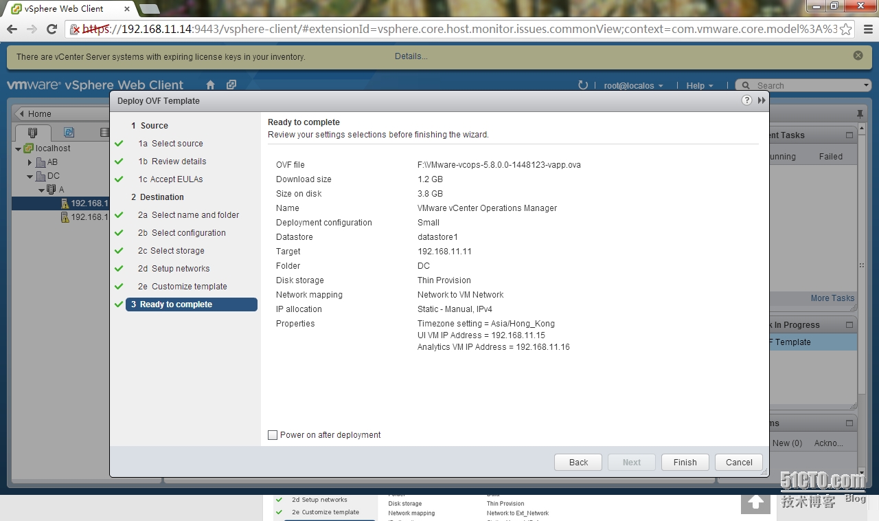Go to step 1a Select source

point(170,144)
